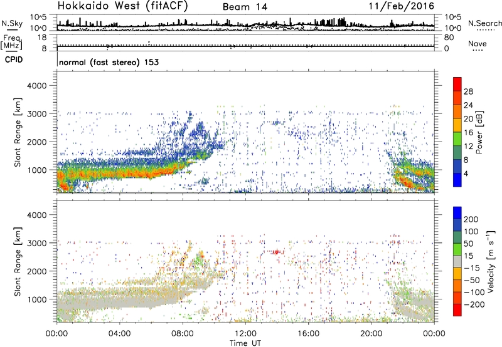The height and width of the screenshot is (347, 502).
Task: Click the "Hokkaido West (fitACF)" title
Action: tap(122, 6)
